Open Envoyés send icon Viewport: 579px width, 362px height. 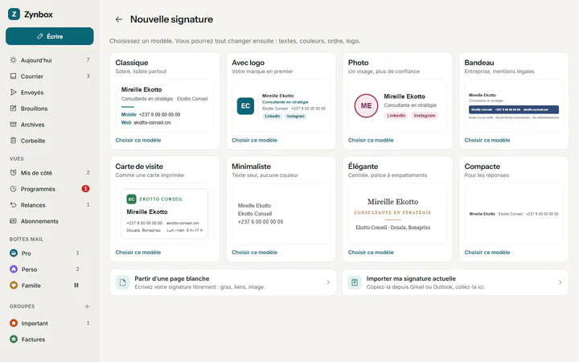[x=14, y=92]
